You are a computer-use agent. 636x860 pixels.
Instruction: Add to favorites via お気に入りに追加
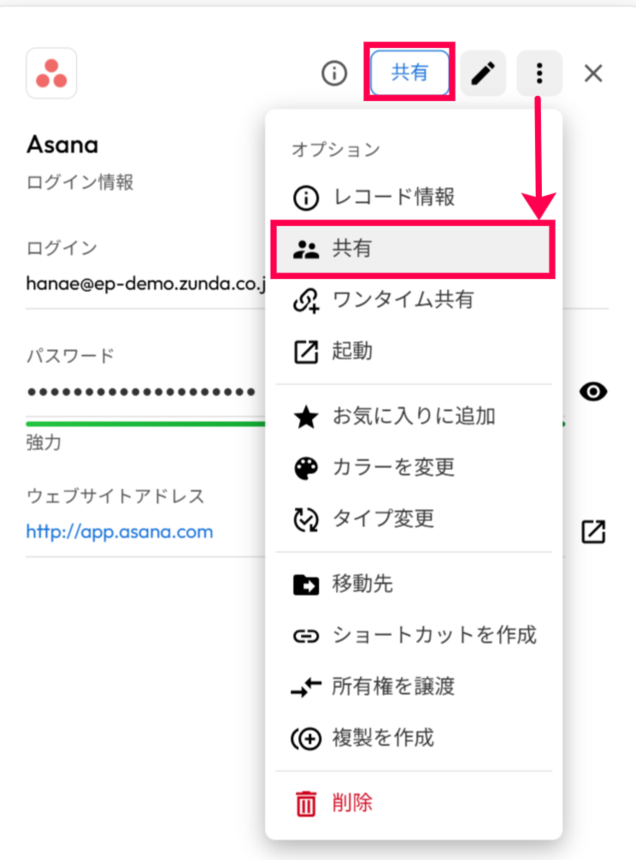[413, 417]
